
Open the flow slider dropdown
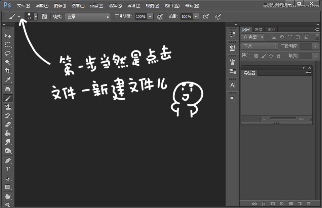[196, 16]
